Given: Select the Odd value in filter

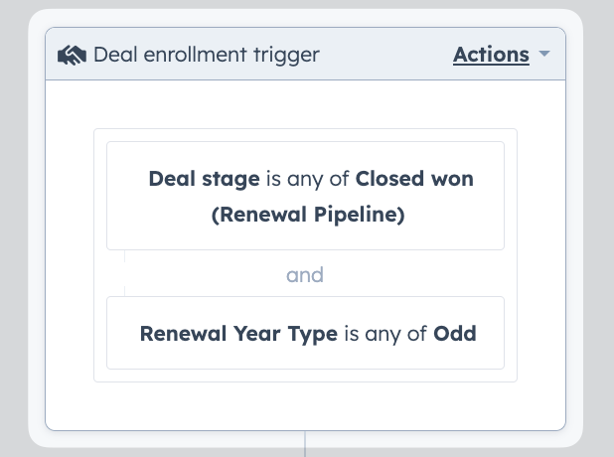Looking at the screenshot, I should pos(455,334).
